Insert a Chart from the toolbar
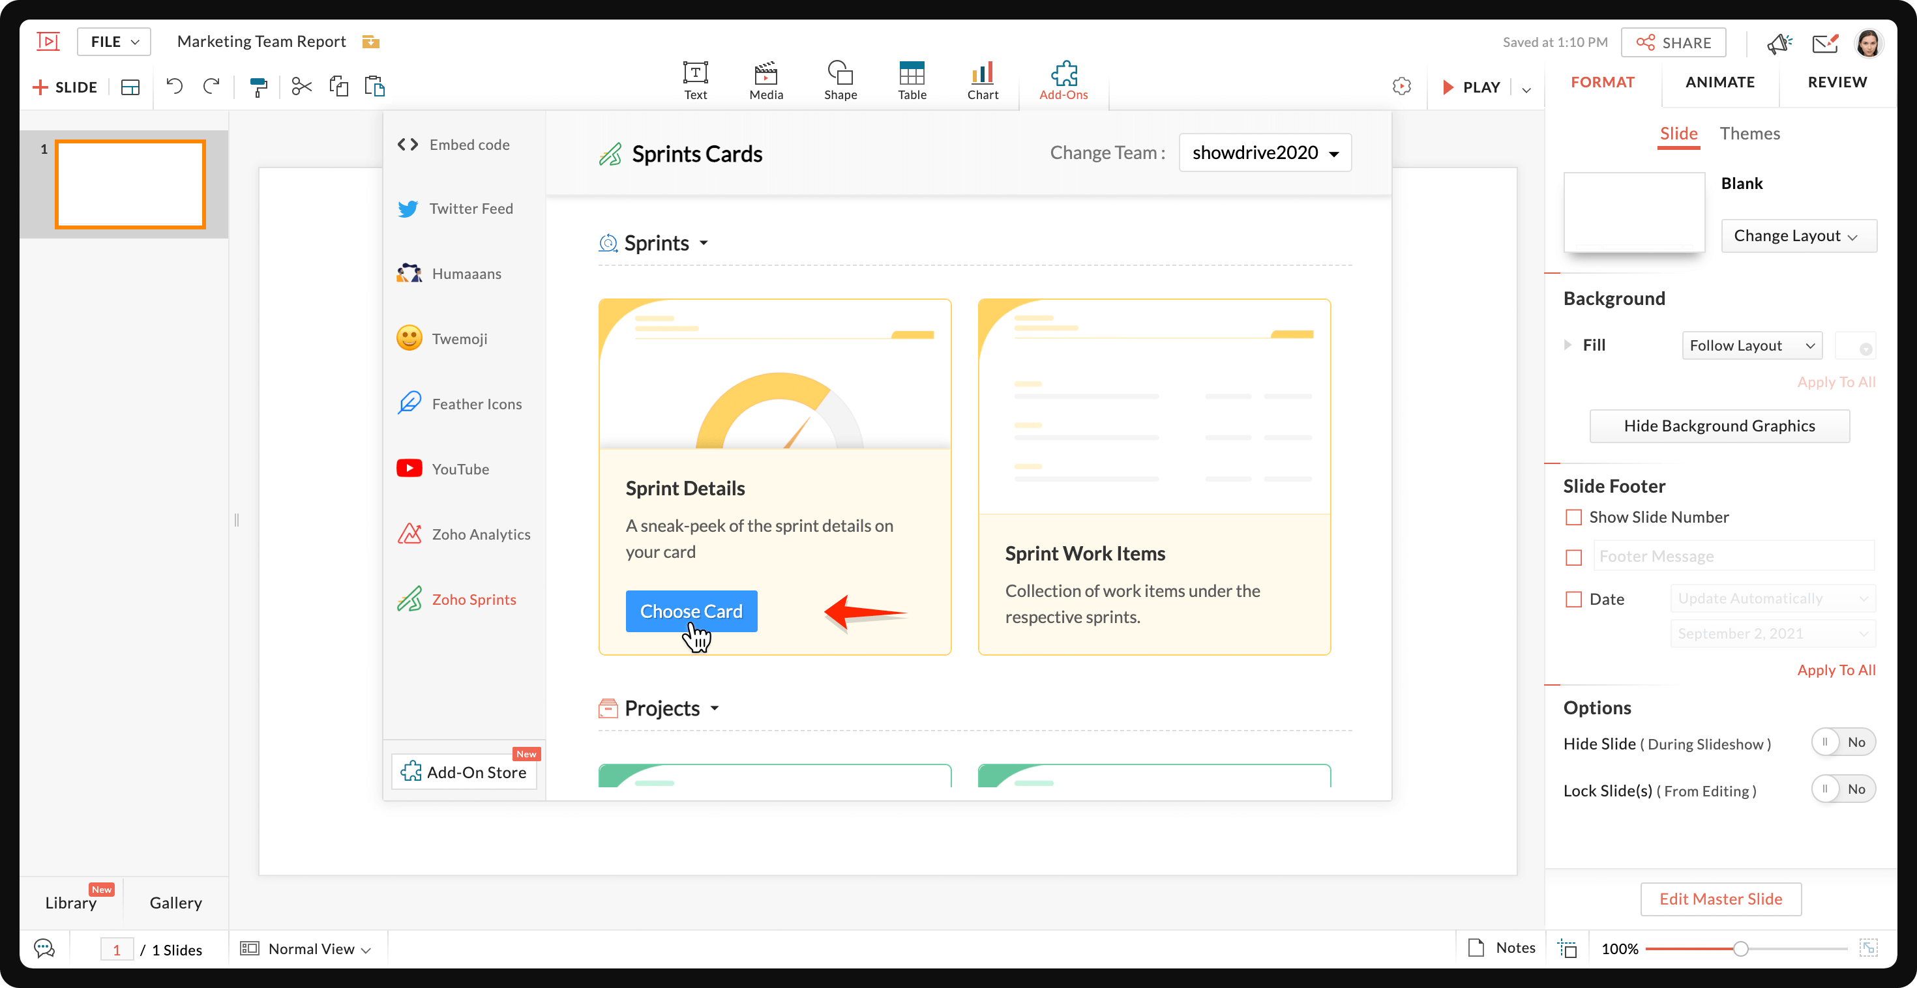1917x988 pixels. point(983,80)
